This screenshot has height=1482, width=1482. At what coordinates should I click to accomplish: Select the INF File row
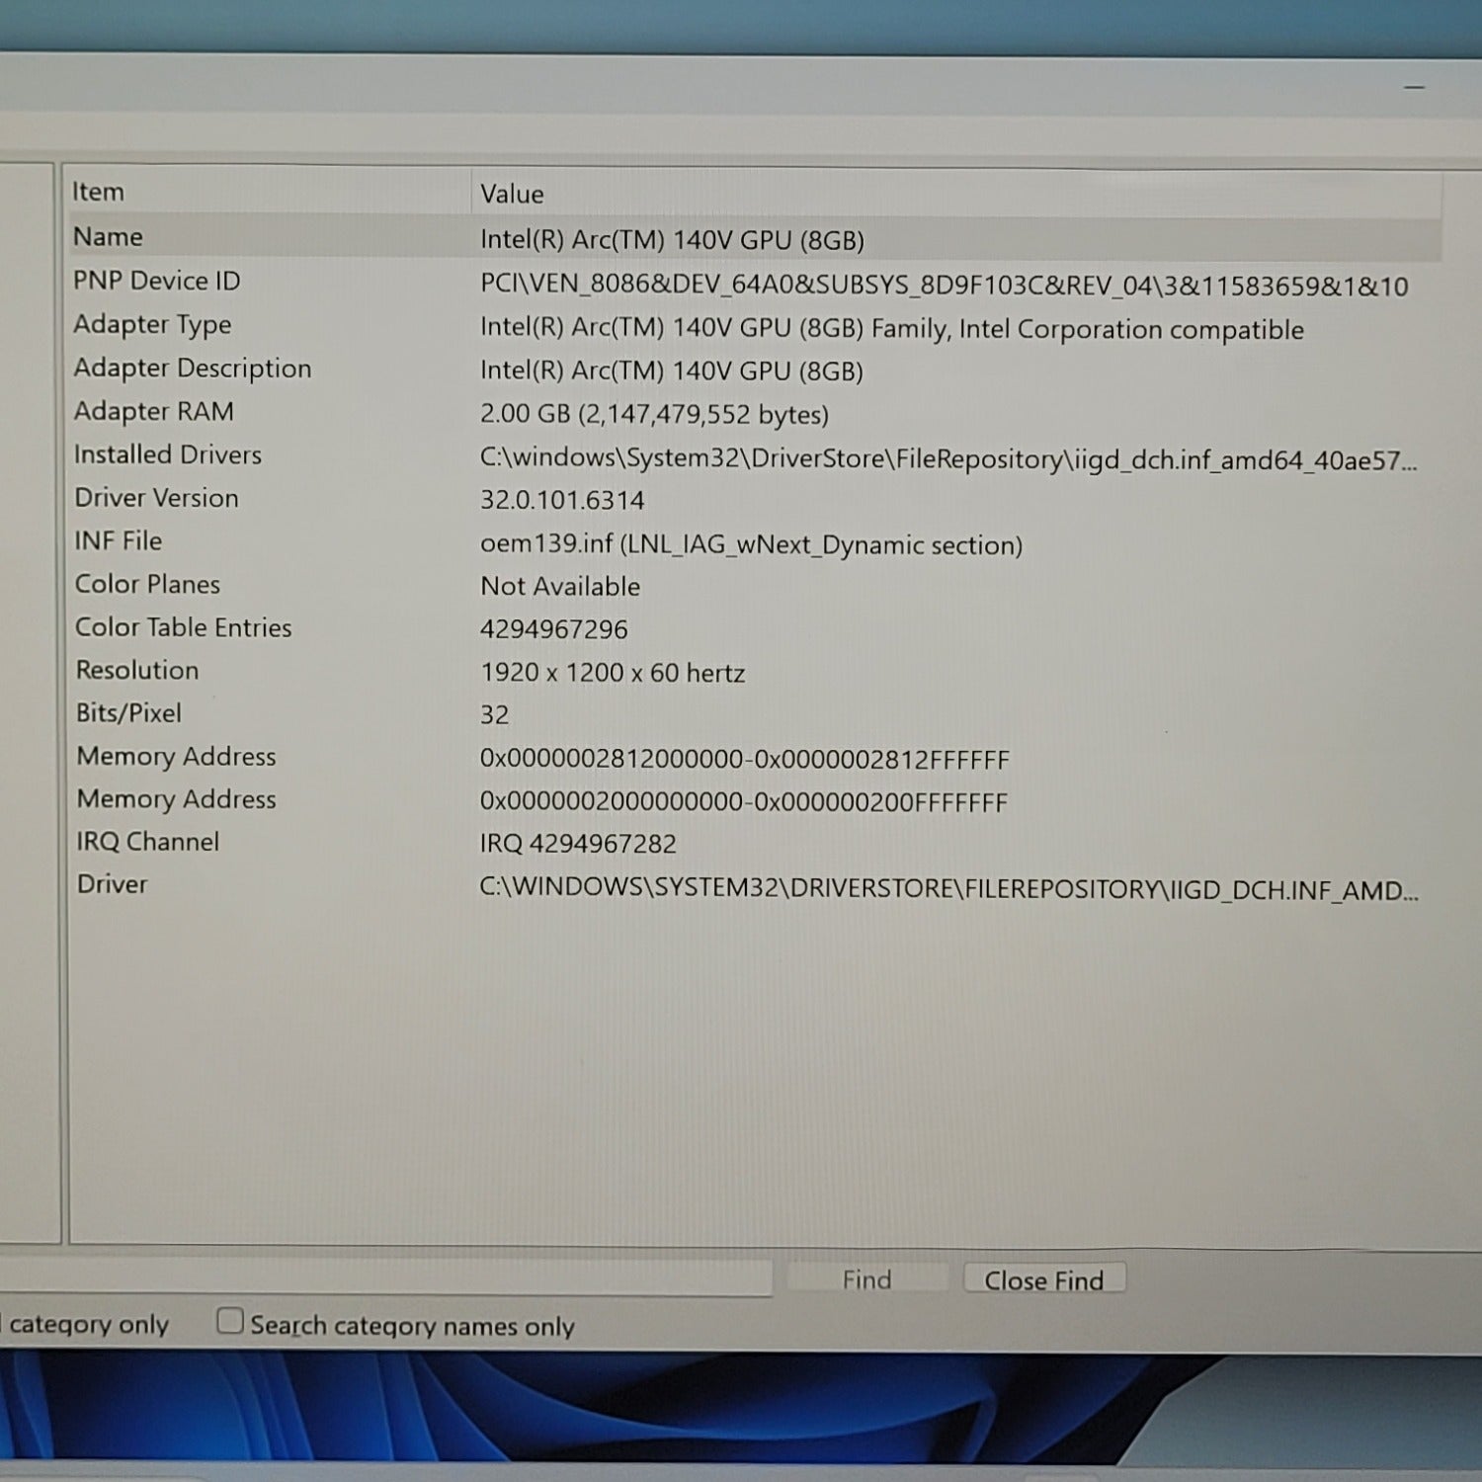coord(119,541)
